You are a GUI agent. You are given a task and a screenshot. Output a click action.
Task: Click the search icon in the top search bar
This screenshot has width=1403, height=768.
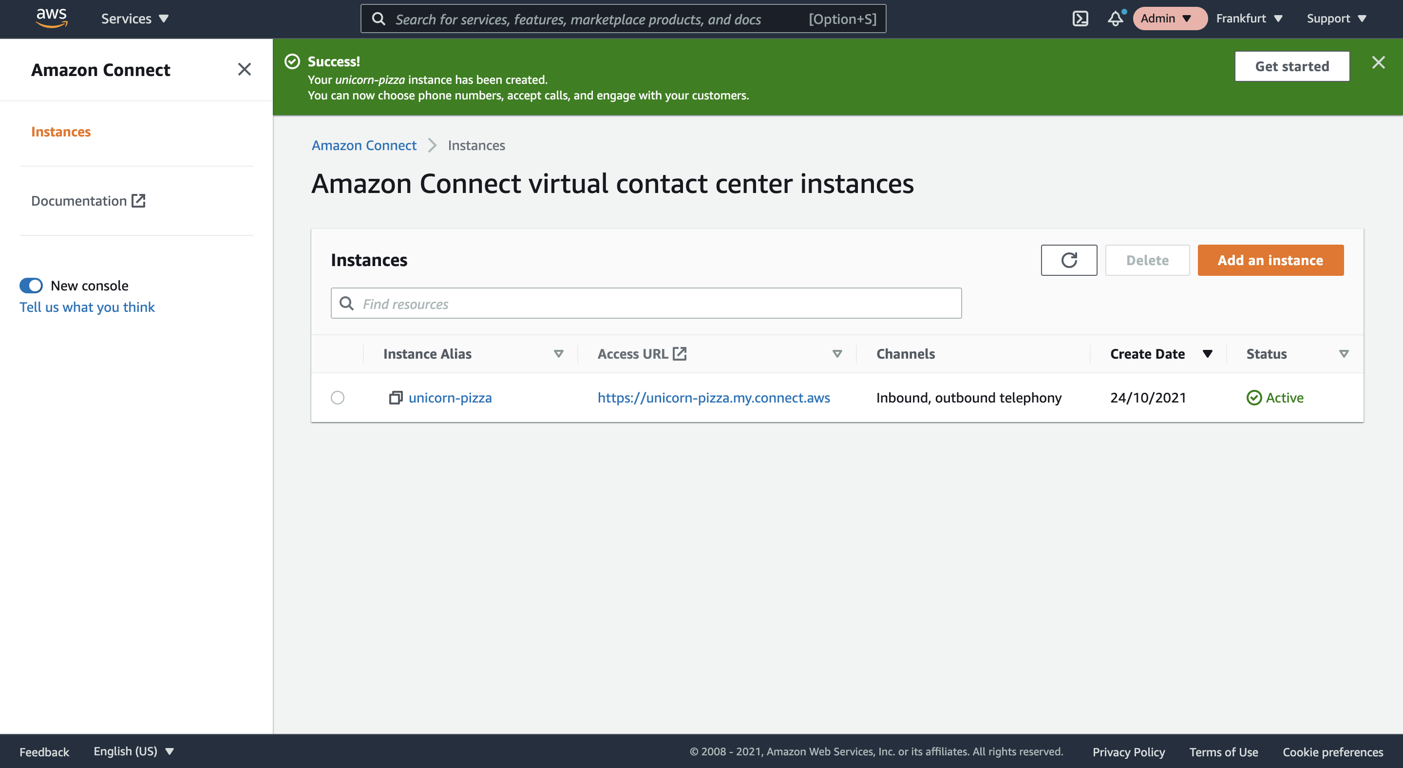click(x=379, y=19)
